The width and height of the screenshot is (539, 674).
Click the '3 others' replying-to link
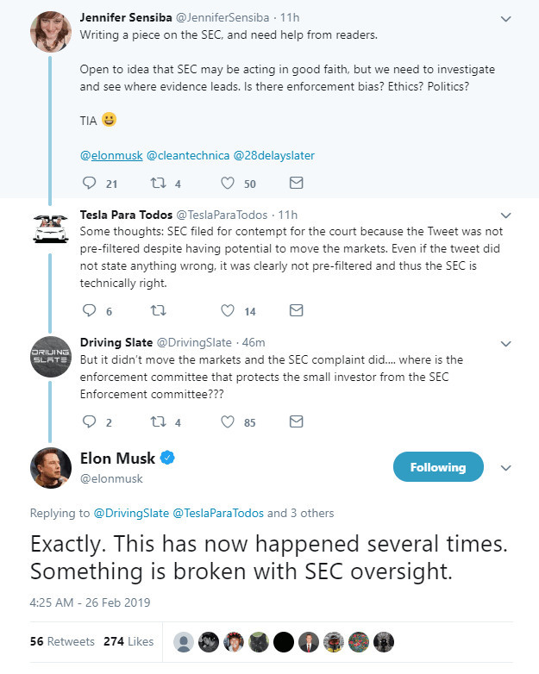point(311,513)
